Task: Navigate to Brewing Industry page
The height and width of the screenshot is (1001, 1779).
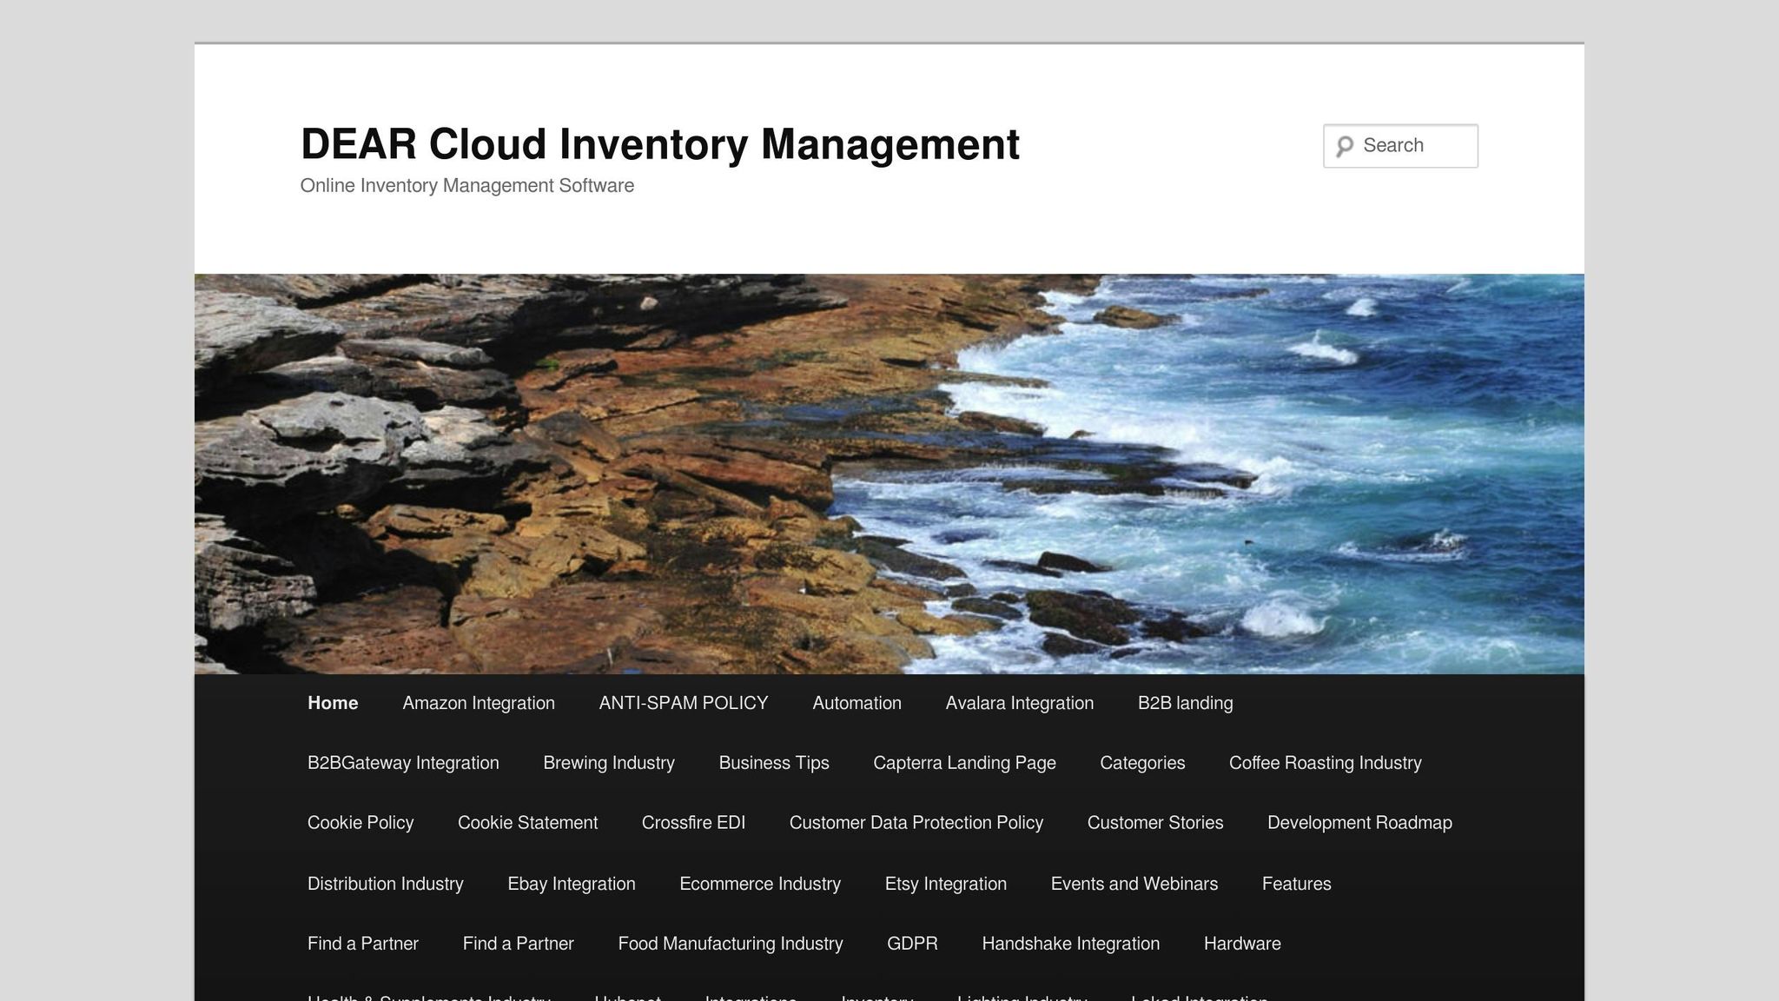Action: coord(608,763)
